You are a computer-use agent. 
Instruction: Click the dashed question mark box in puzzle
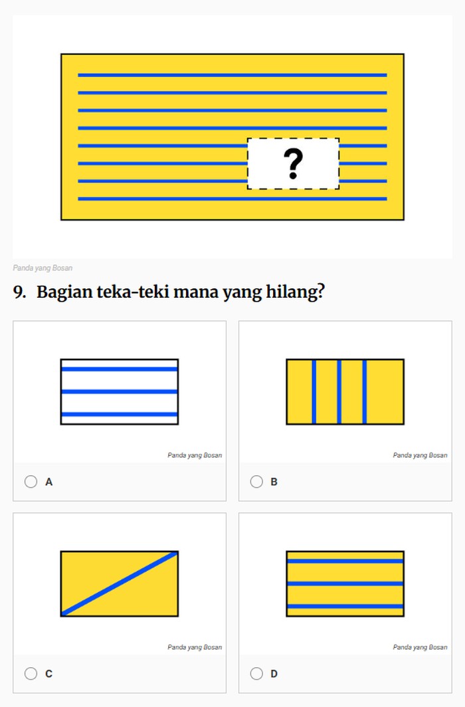point(293,163)
